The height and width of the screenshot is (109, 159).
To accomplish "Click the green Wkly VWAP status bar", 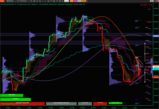I will pos(12,95).
